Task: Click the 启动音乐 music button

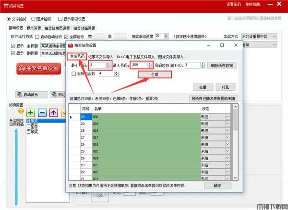Action: 31,95
